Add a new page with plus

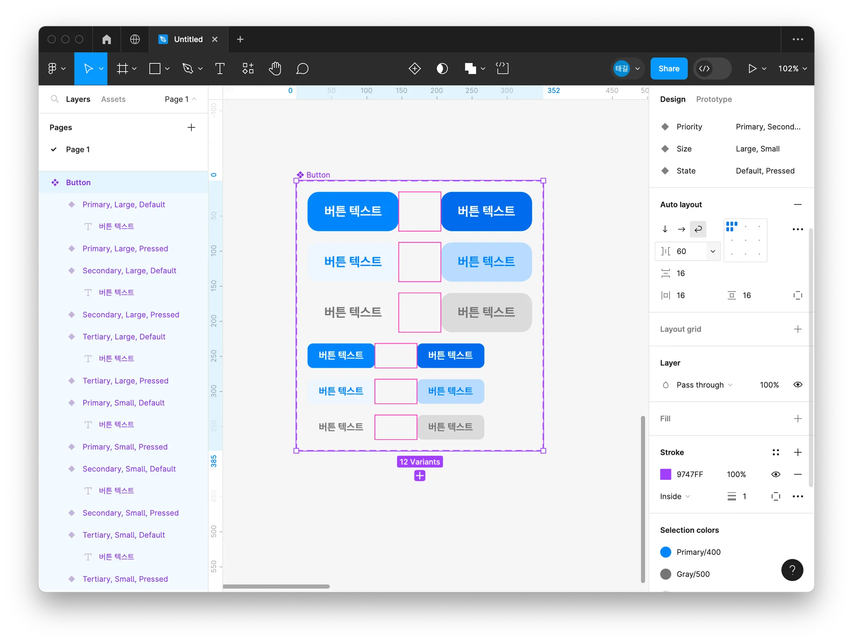tap(191, 127)
